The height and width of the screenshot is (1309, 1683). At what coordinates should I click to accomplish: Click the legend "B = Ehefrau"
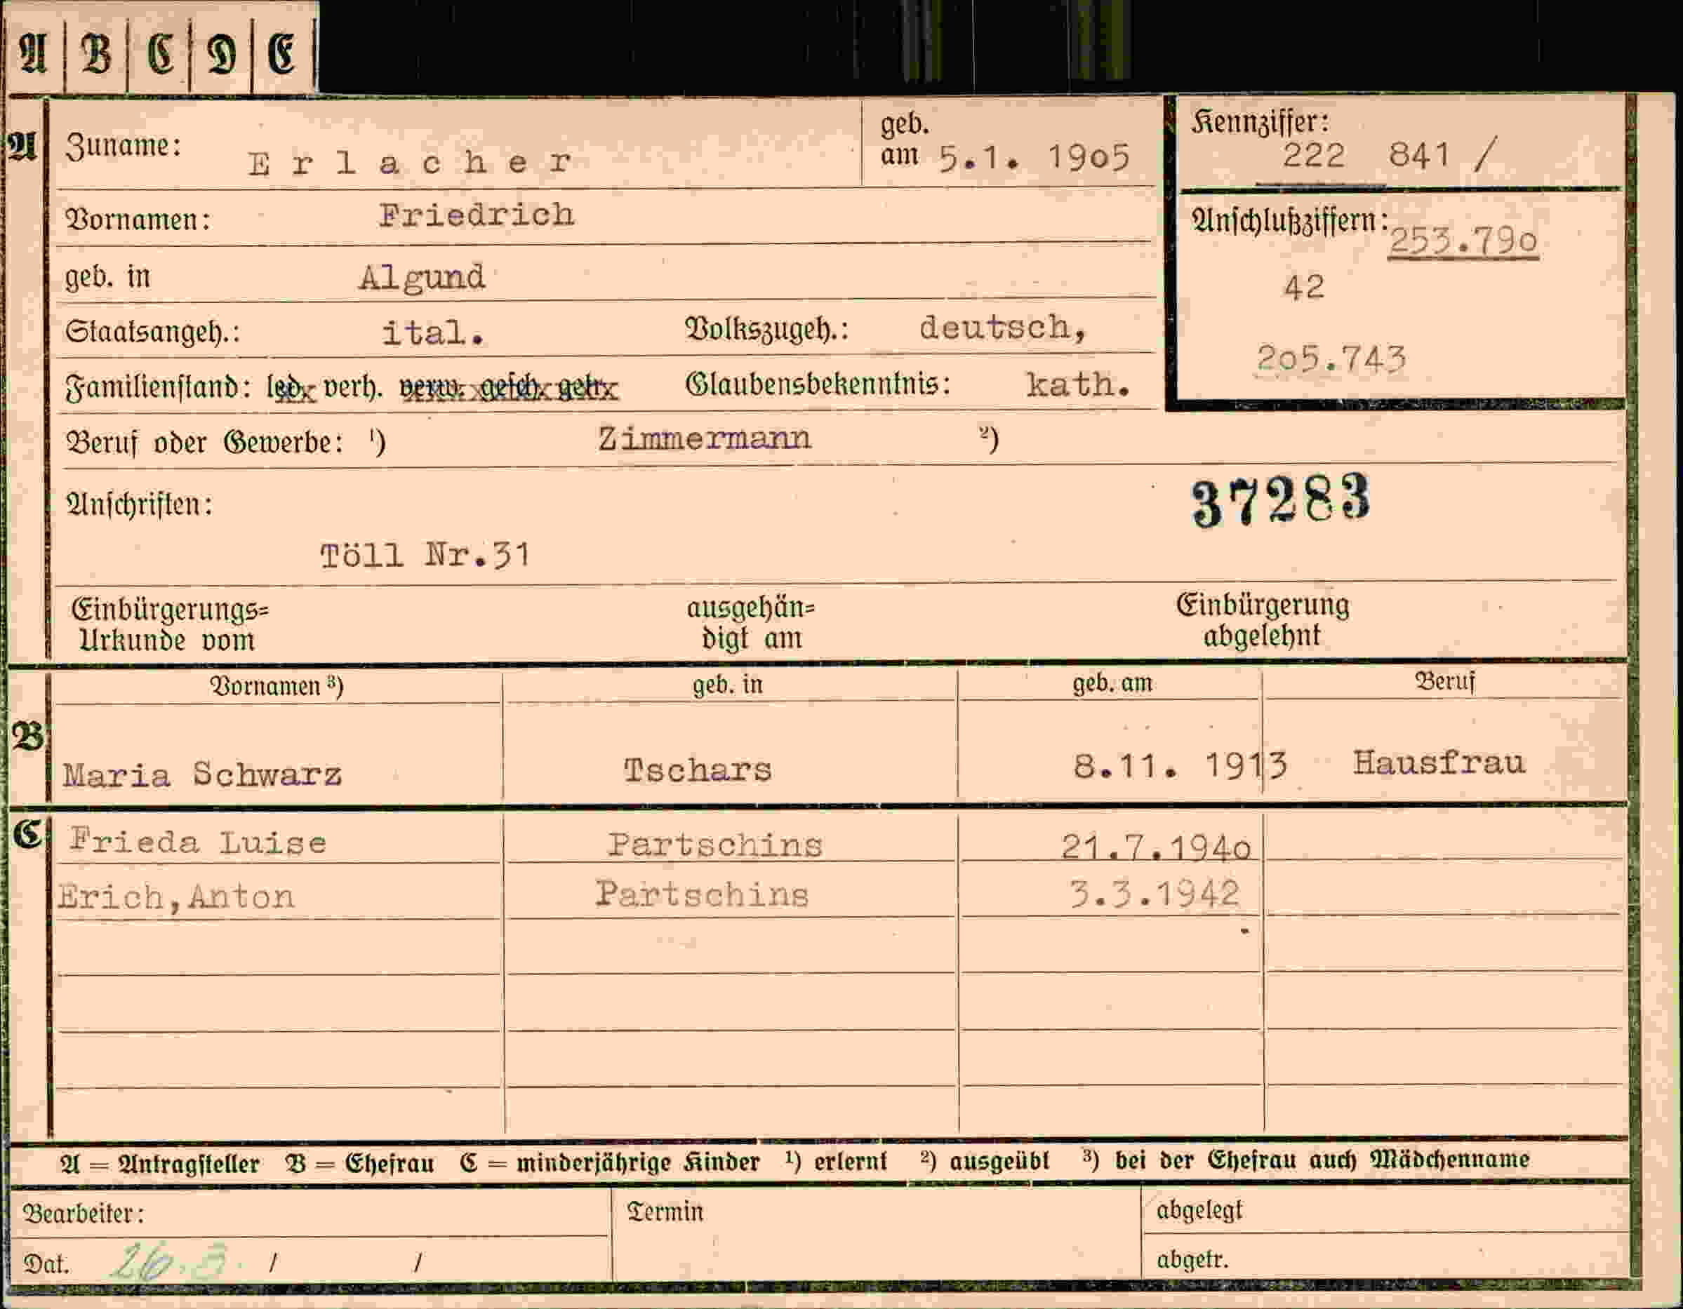(359, 1162)
